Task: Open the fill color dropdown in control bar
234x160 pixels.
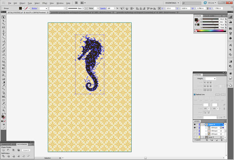Action: [23, 8]
